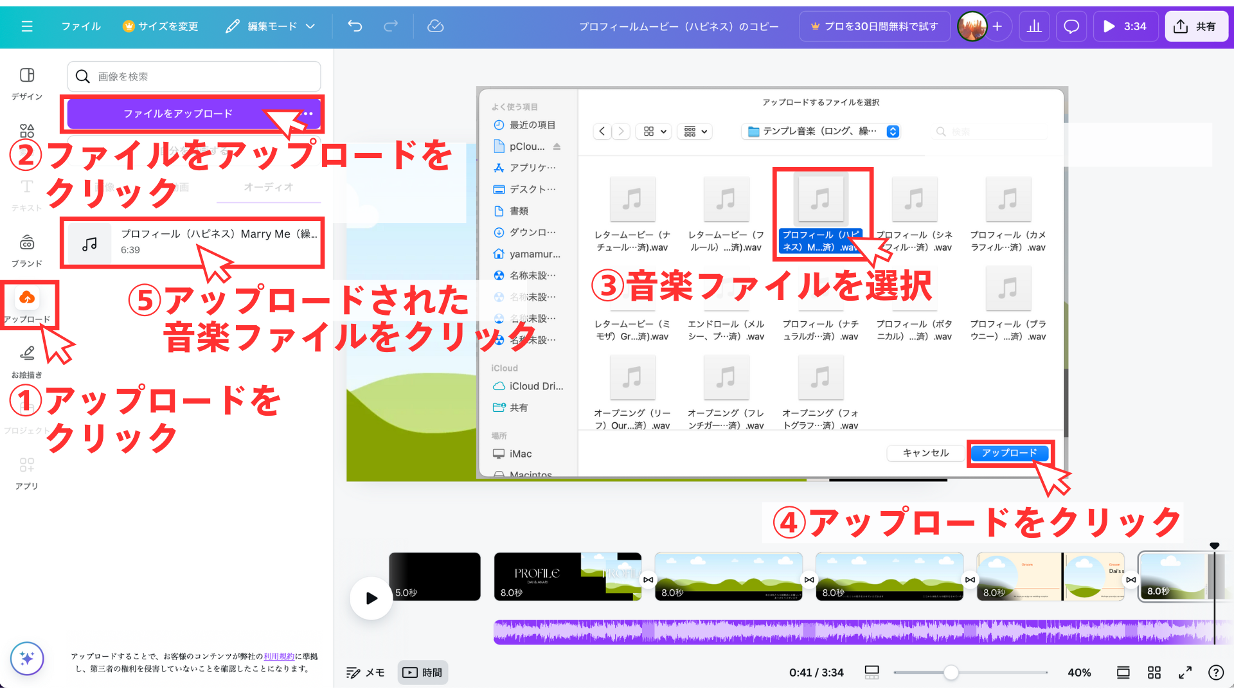Open the user profile avatar
The image size is (1234, 694).
(x=972, y=26)
